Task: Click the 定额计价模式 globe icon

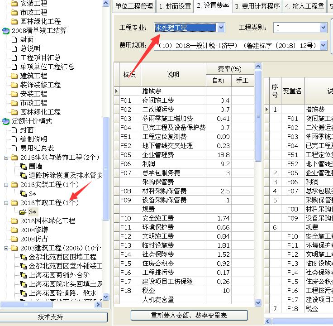Action: click(6, 121)
